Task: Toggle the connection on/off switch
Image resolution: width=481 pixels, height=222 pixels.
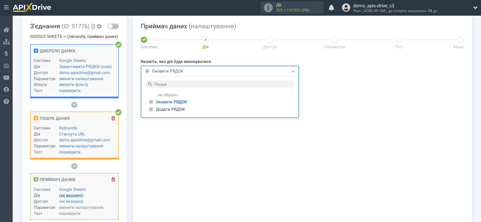Action: pyautogui.click(x=113, y=26)
